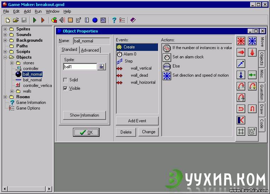This screenshot has width=270, height=194.
Task: Open the Edit menu
Action: 16,11
